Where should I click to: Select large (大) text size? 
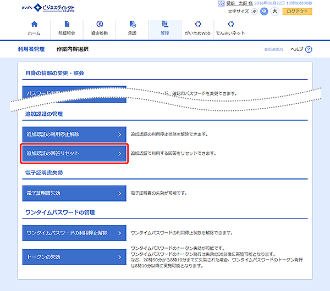tap(274, 12)
